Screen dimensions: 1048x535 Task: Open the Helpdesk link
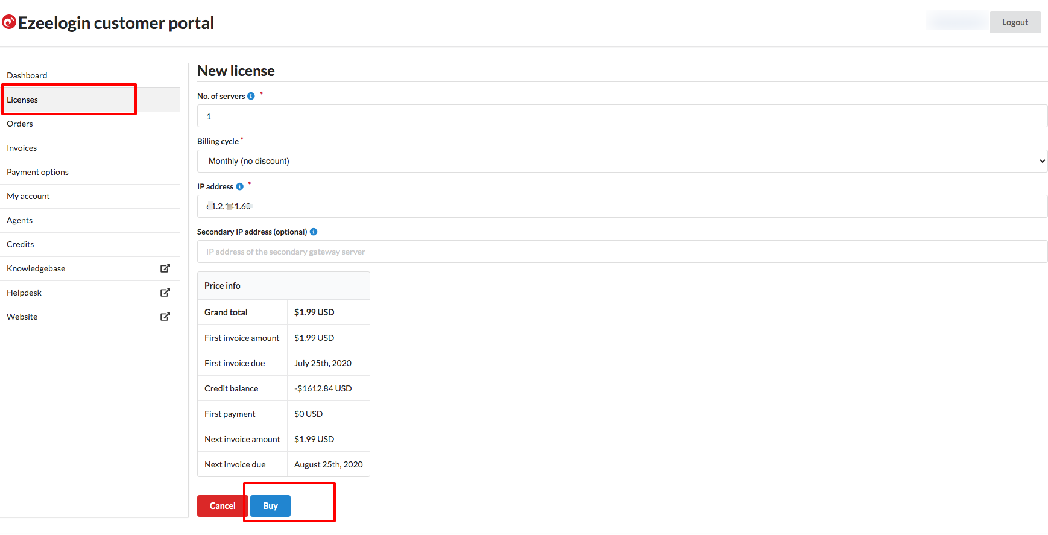(x=24, y=293)
